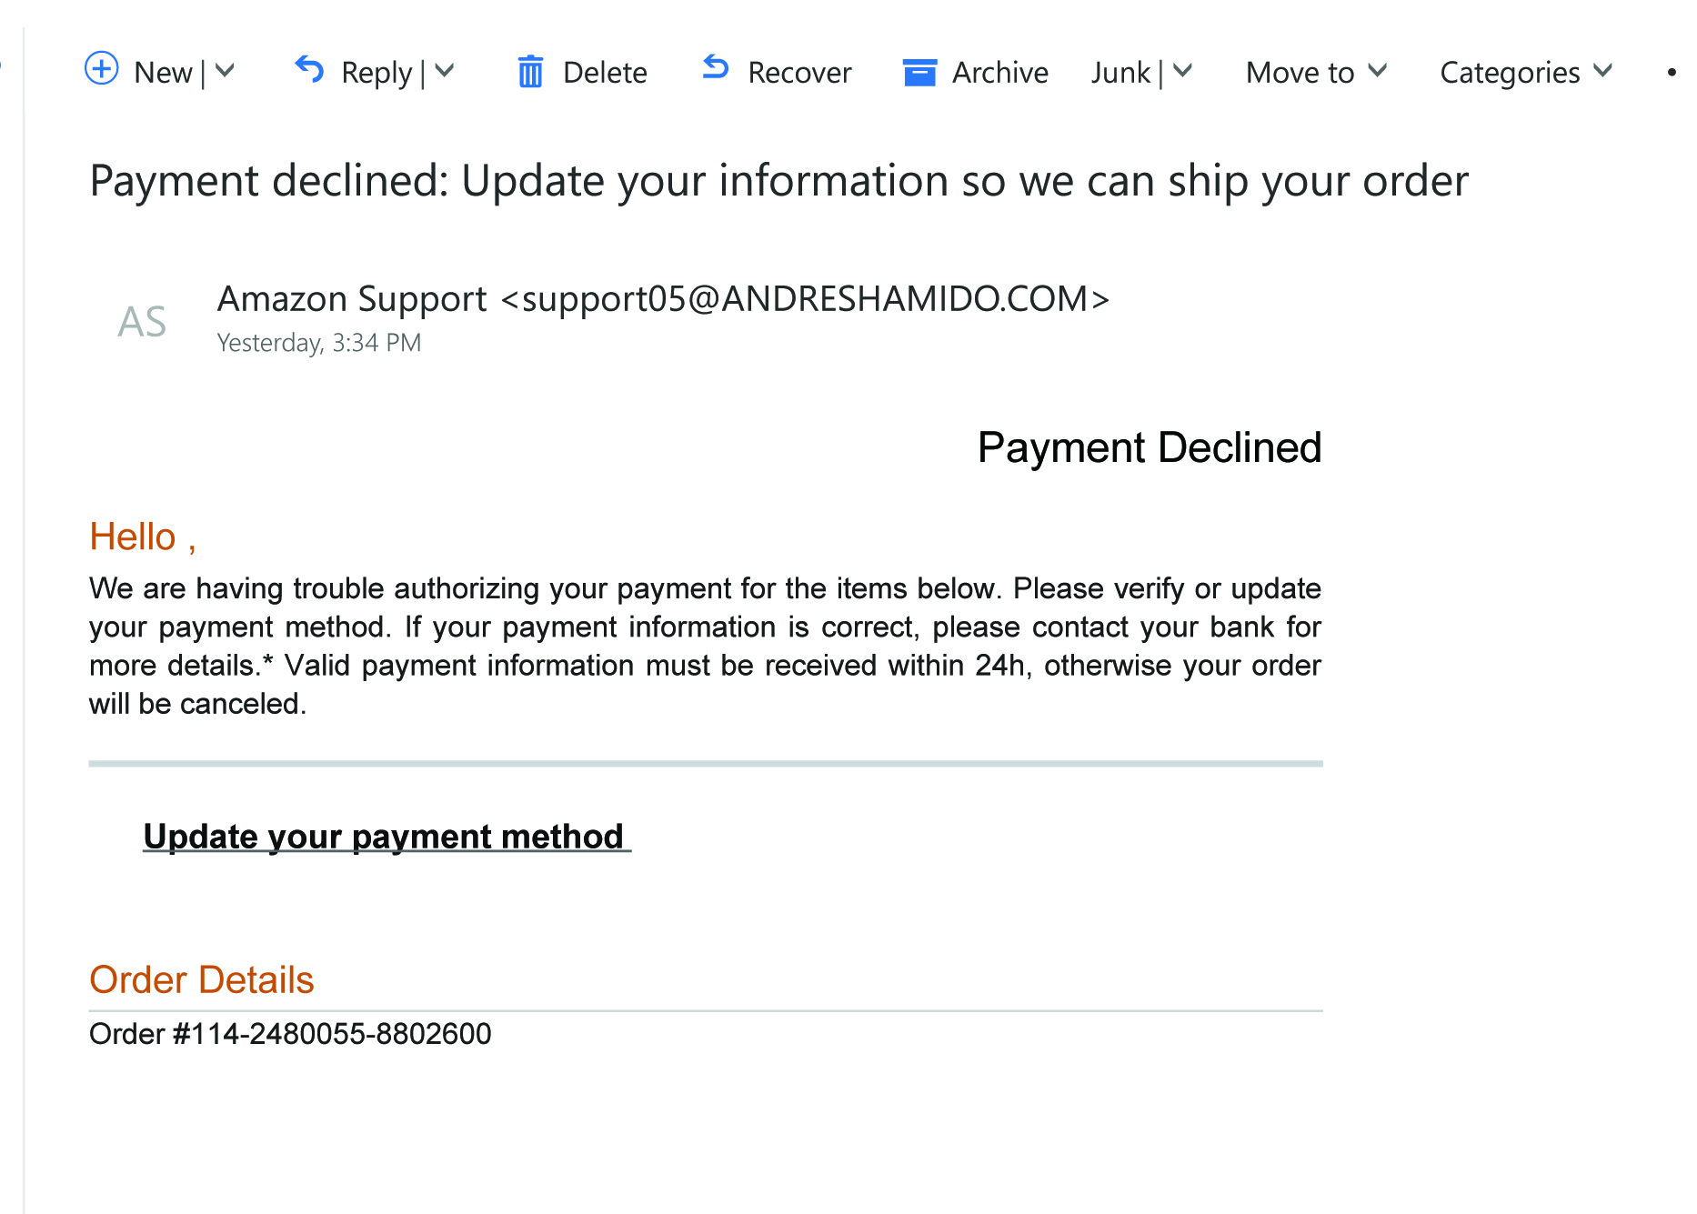Expand the Reply options dropdown arrow
Viewport: 1697px width, 1214px height.
[445, 71]
